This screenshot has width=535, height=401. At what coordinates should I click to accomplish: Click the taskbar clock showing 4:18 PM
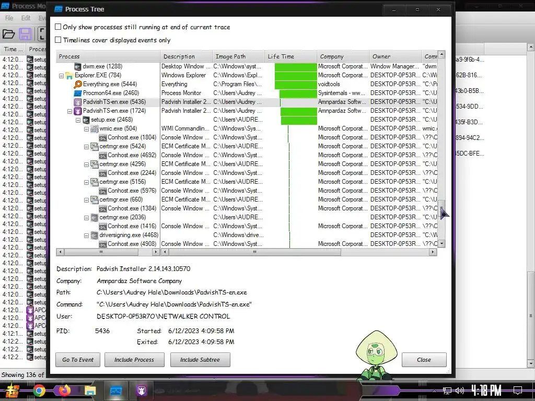coord(486,390)
